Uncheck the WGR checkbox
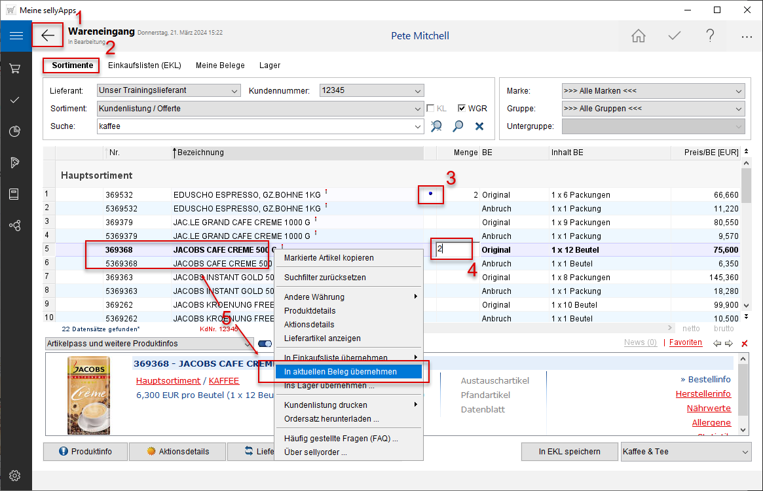Image resolution: width=763 pixels, height=491 pixels. click(x=462, y=109)
